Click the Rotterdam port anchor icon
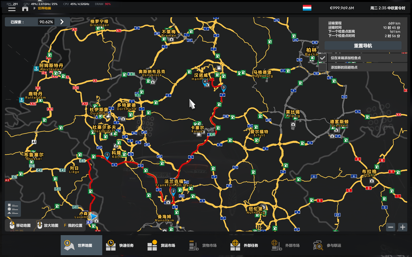412x257 pixels. click(x=22, y=100)
